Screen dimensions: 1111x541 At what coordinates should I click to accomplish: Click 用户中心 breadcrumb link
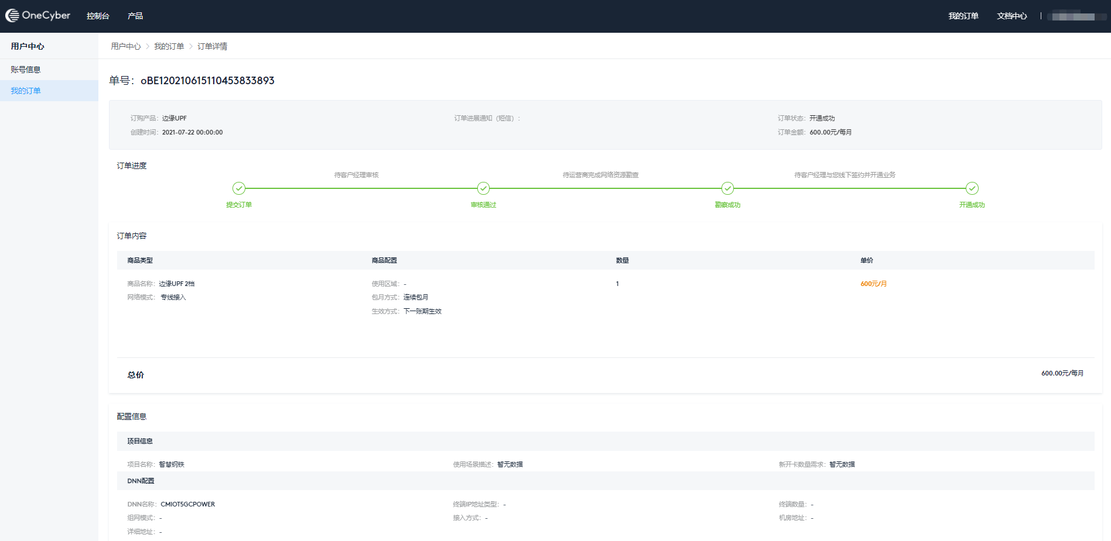pos(126,46)
